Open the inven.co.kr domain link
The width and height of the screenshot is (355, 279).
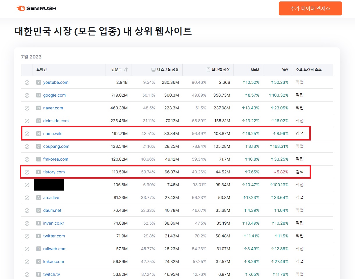click(x=54, y=223)
